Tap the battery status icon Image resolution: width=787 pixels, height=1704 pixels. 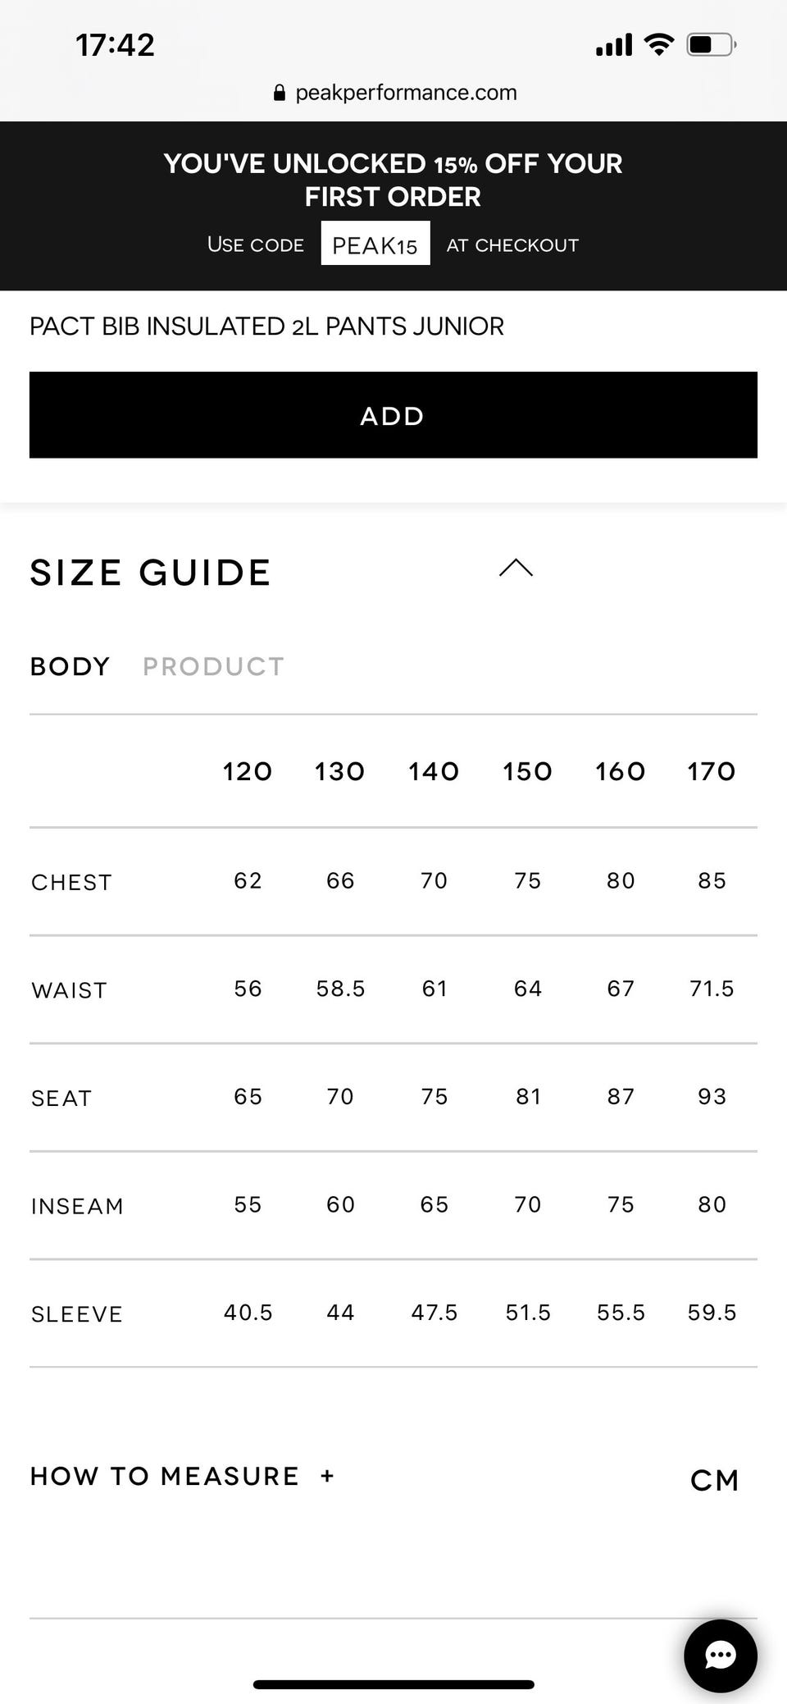[711, 44]
